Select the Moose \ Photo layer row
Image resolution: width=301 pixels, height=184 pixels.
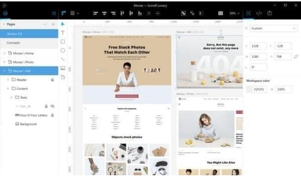(x=29, y=62)
